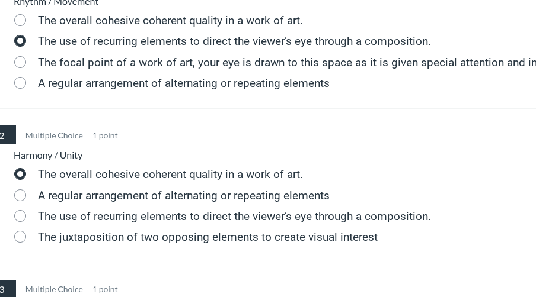The image size is (536, 297).
Task: Select the 'juxtaposition of two opposing elements' radio button
Action: 20,237
